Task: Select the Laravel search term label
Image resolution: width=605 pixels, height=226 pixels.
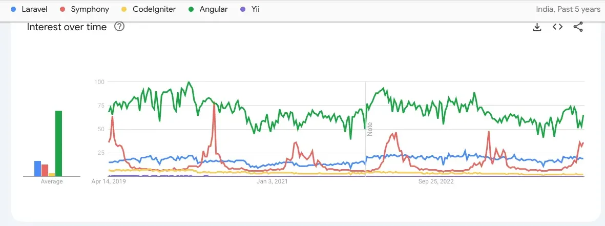Action: (35, 9)
